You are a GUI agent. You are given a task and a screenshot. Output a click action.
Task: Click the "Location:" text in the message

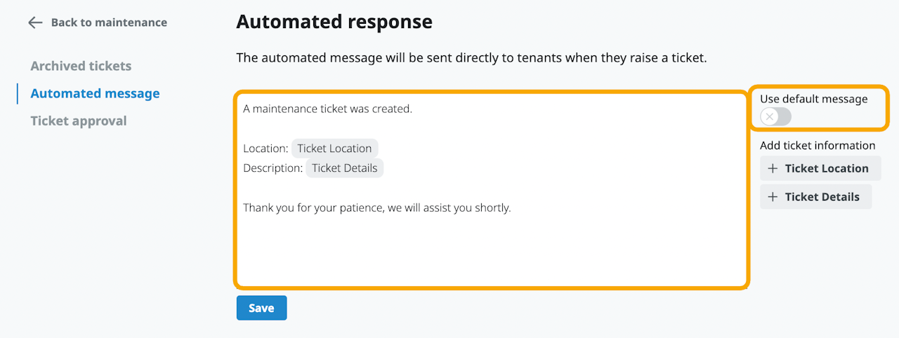tap(265, 149)
